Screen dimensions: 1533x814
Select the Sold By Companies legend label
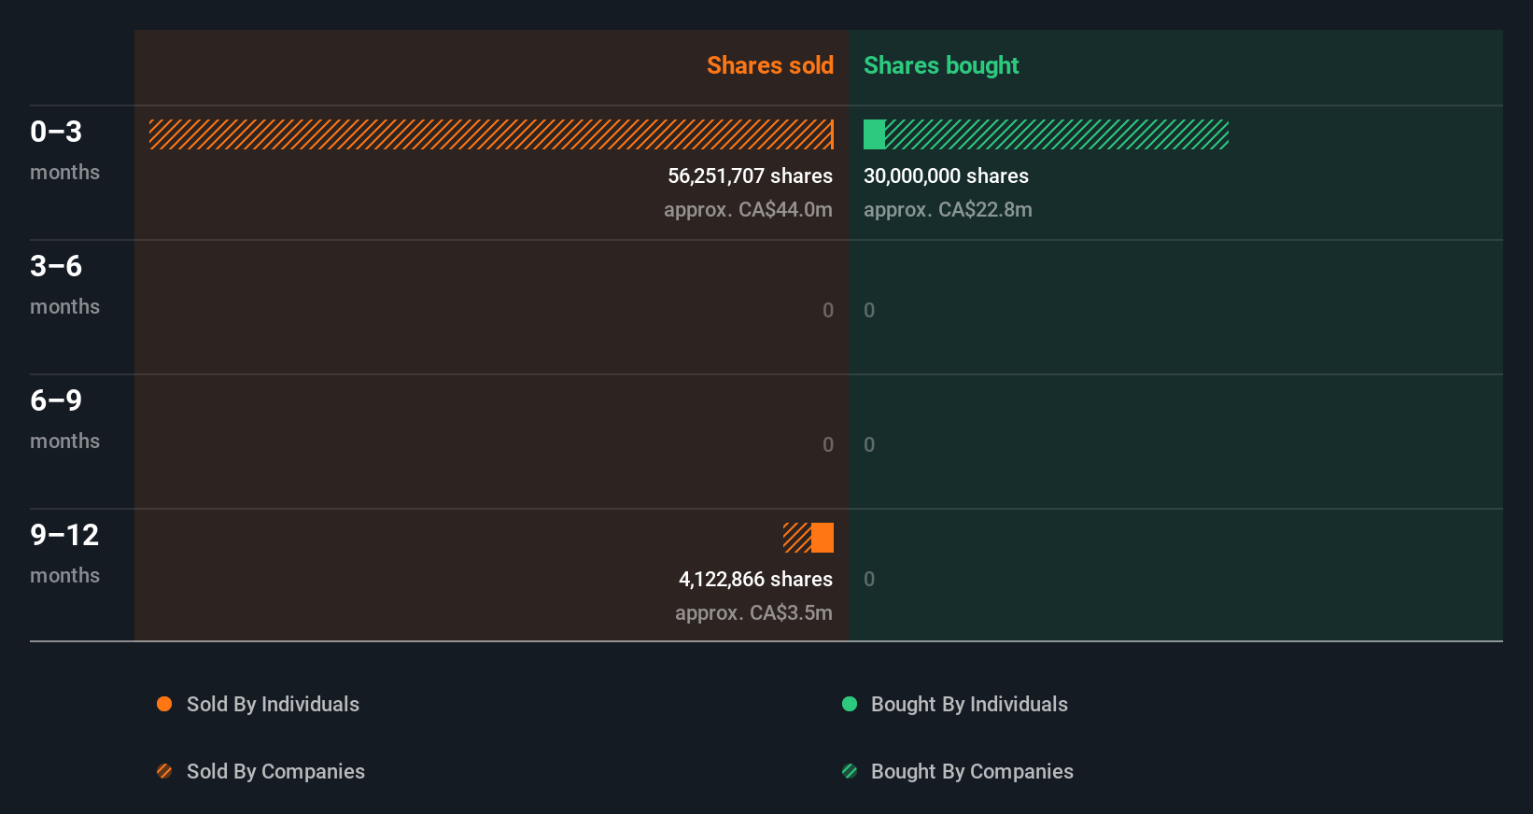pos(275,772)
